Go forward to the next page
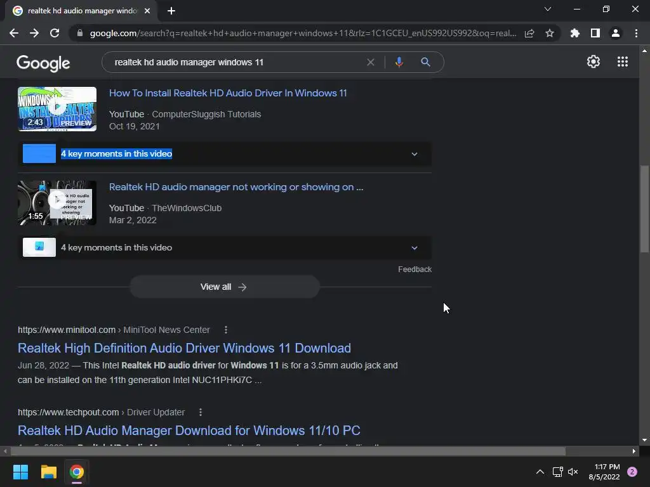 click(x=34, y=33)
